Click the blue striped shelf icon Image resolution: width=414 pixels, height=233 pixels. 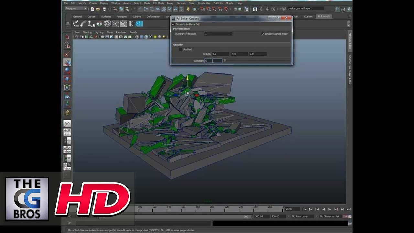click(x=139, y=24)
